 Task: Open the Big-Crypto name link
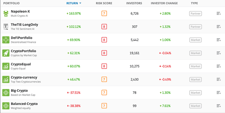click(19, 91)
